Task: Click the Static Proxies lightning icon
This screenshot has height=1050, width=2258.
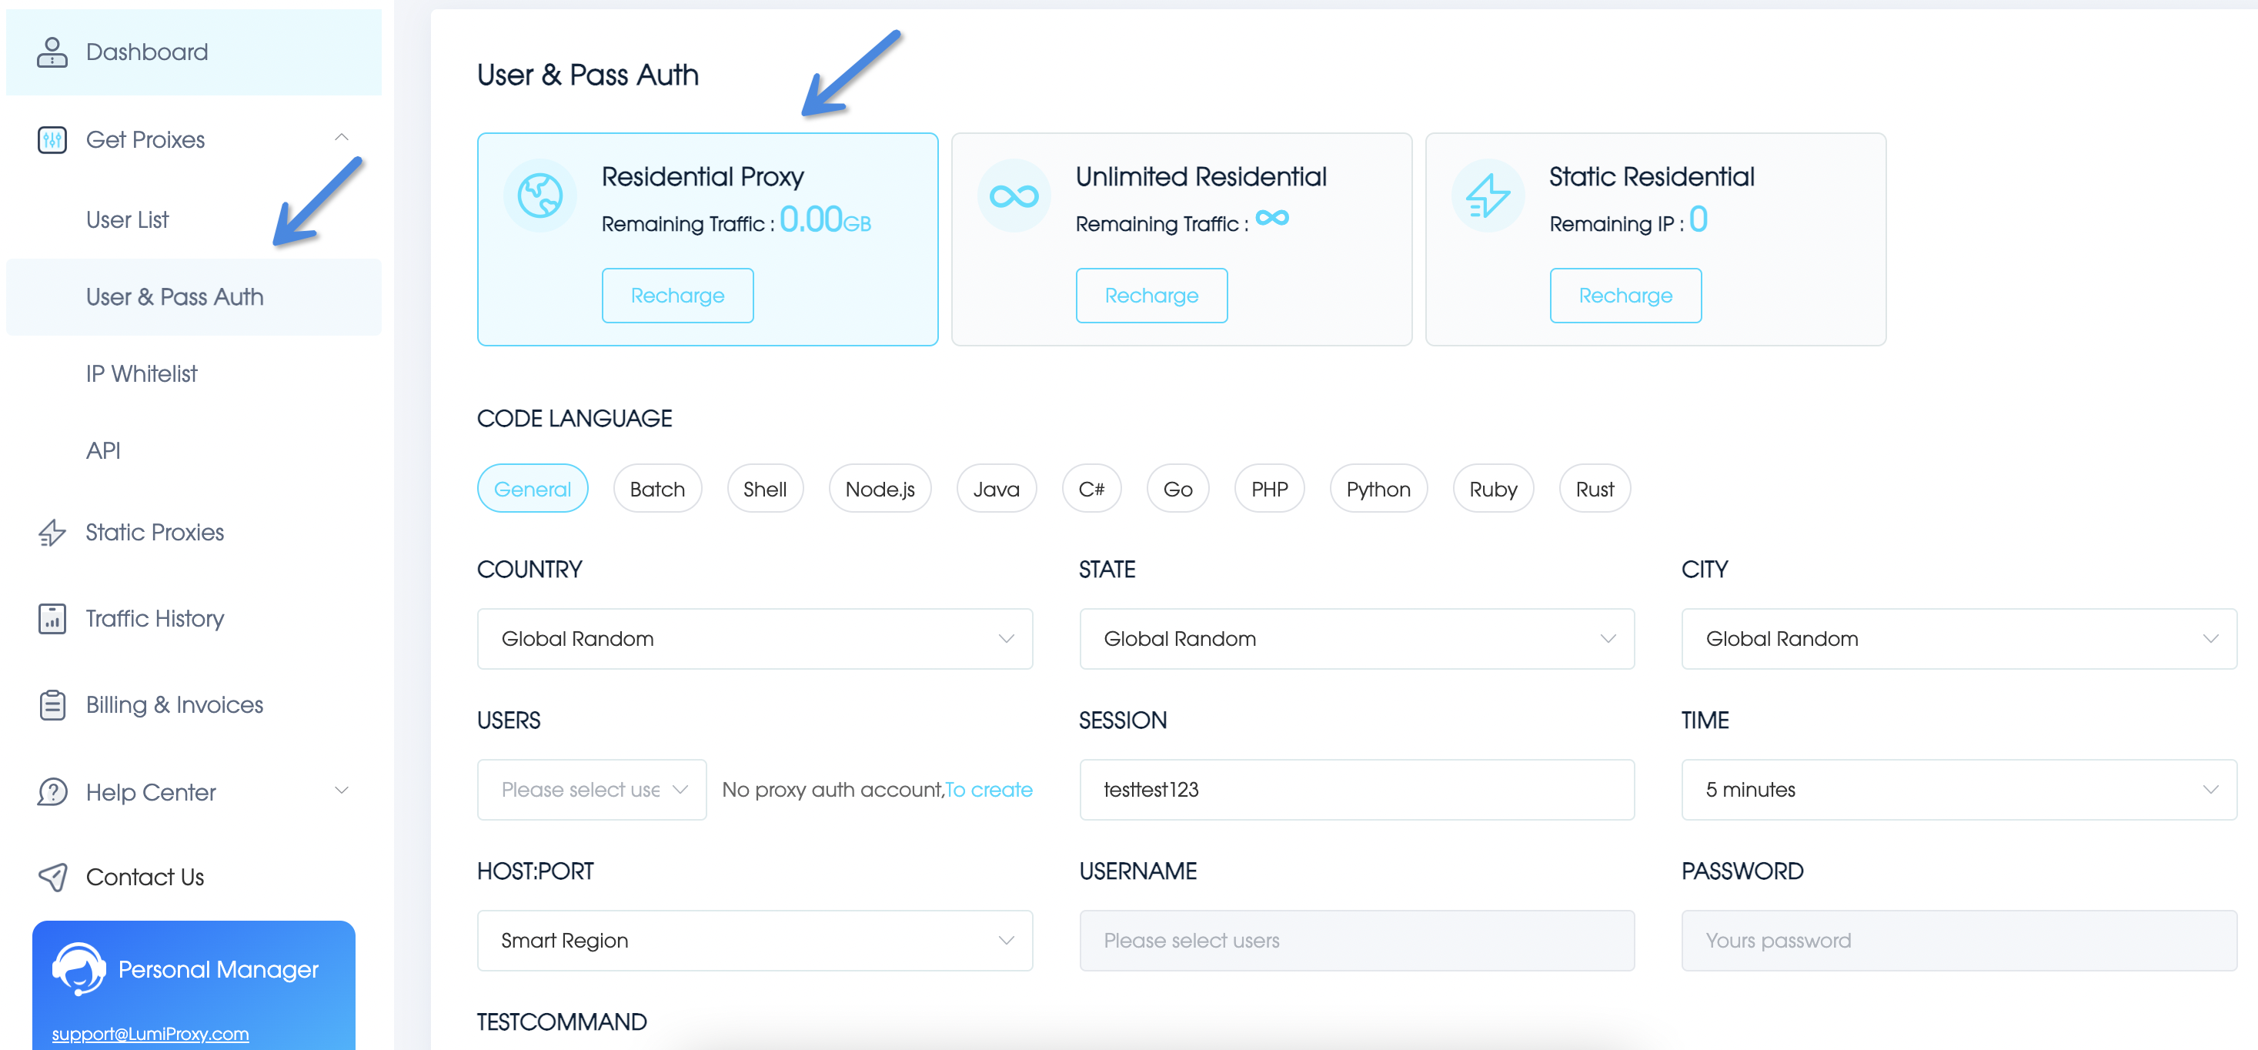Action: [x=52, y=532]
